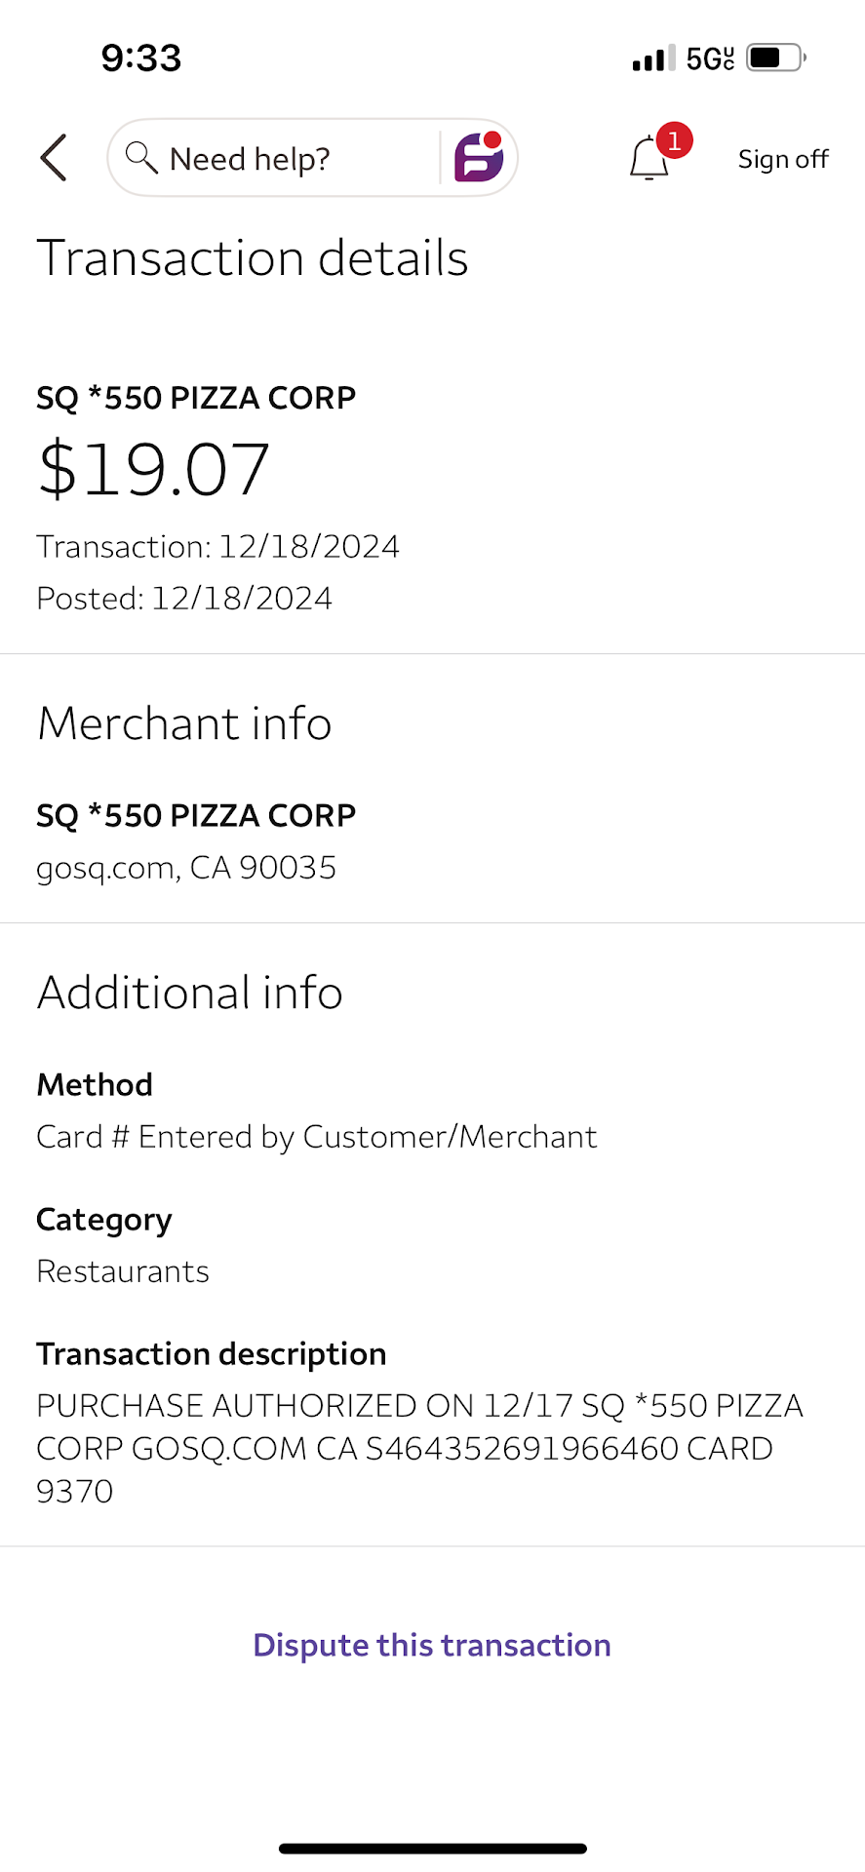Tap the search magnifier icon
The image size is (865, 1872).
pos(141,157)
